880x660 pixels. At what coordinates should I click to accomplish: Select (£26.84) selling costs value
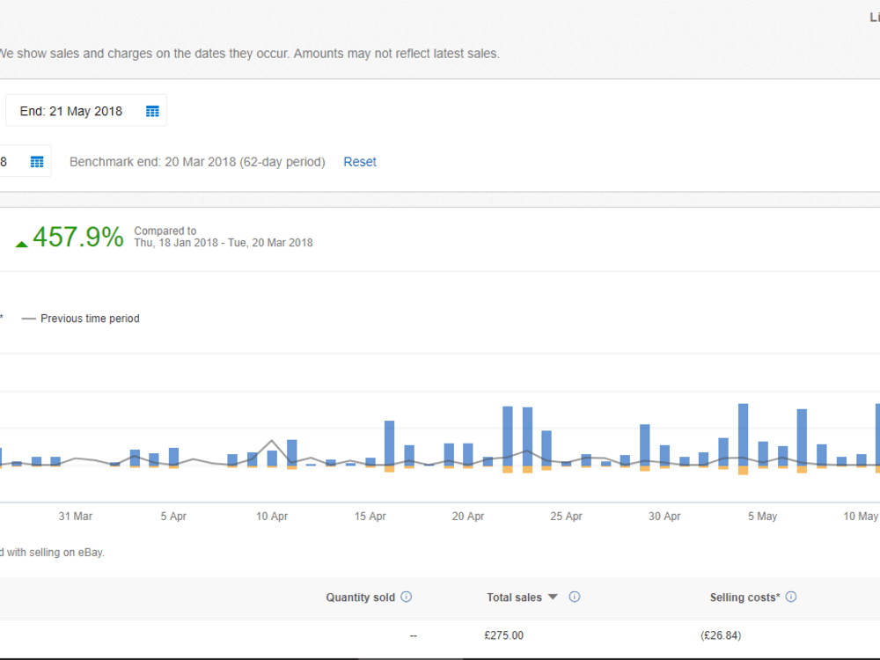tap(721, 635)
